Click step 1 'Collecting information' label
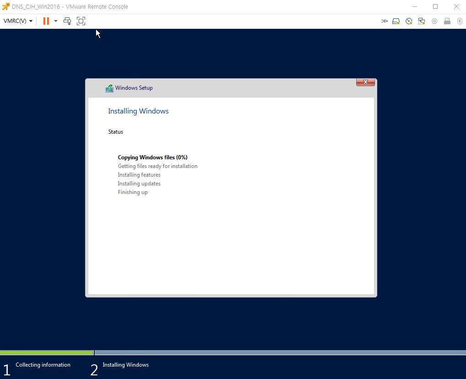This screenshot has width=466, height=379. pyautogui.click(x=43, y=365)
